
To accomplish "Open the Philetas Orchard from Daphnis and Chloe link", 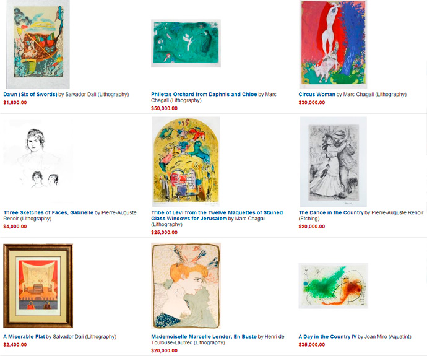I will [204, 95].
